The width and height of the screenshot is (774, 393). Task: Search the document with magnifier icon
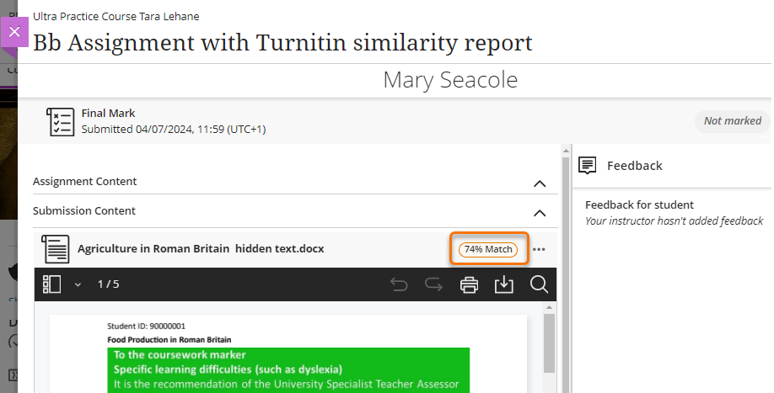coord(539,284)
